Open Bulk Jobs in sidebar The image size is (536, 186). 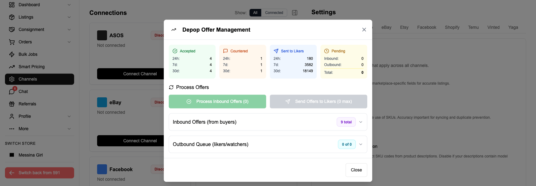point(39,54)
